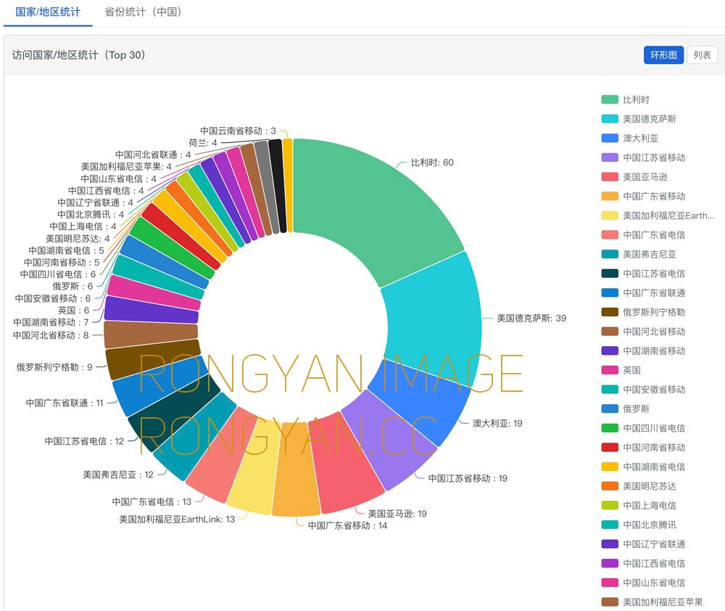
Task: Click the 比利时: 60 chart label
Action: pyautogui.click(x=432, y=163)
